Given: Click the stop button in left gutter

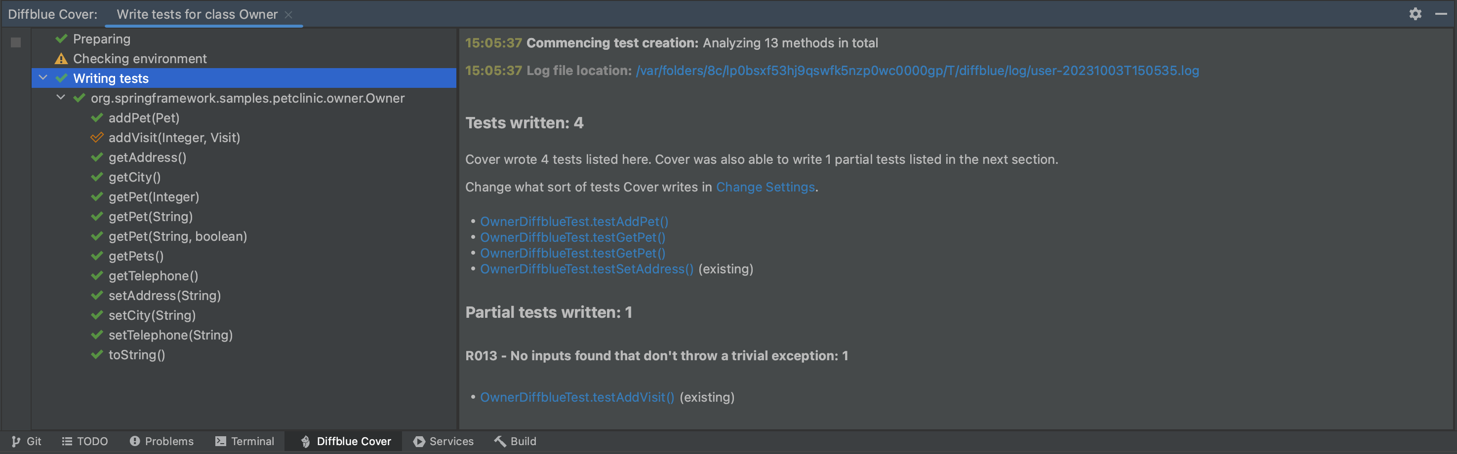Looking at the screenshot, I should point(16,42).
